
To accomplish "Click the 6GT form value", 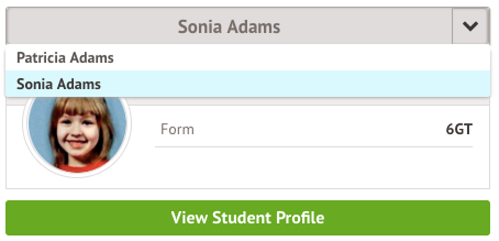I will click(459, 130).
